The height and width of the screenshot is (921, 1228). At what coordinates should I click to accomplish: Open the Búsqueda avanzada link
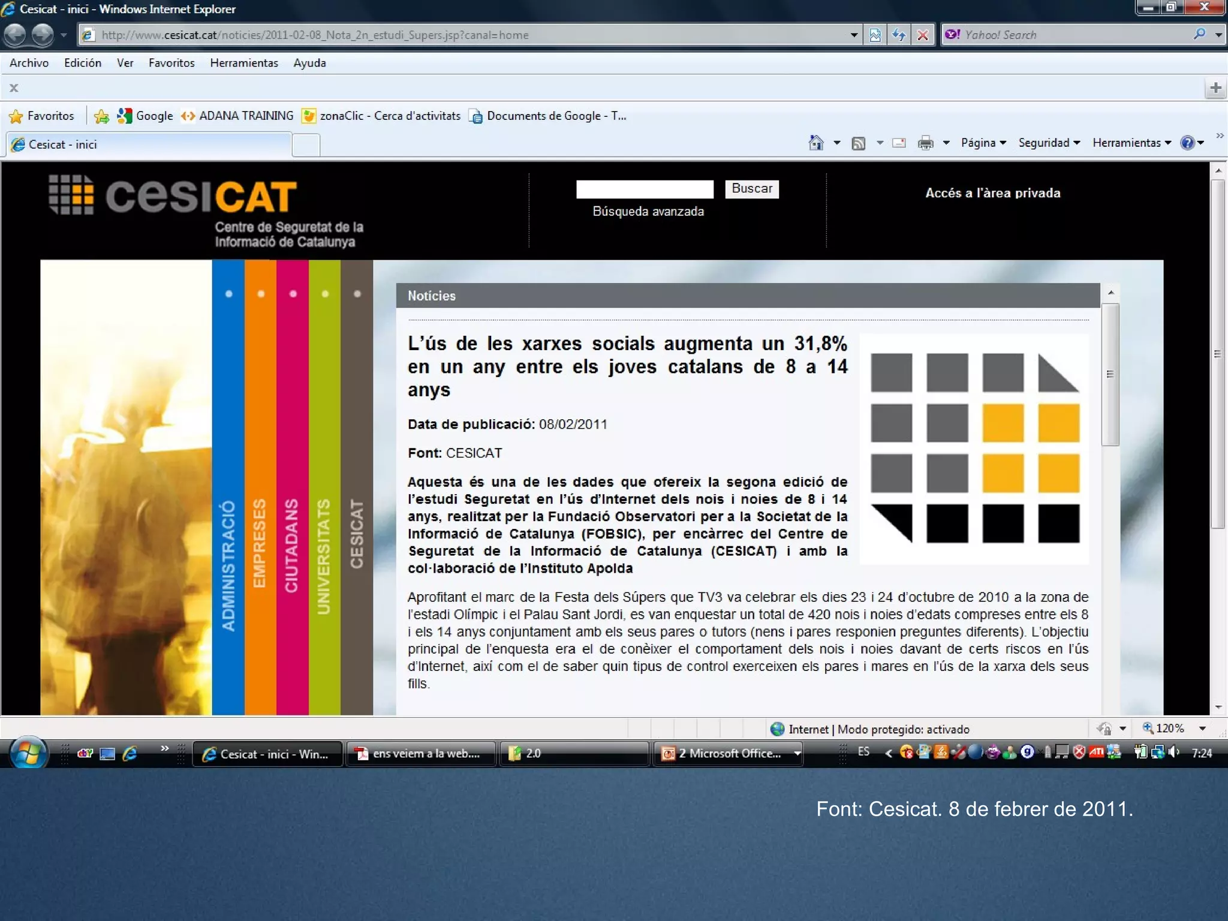point(648,211)
